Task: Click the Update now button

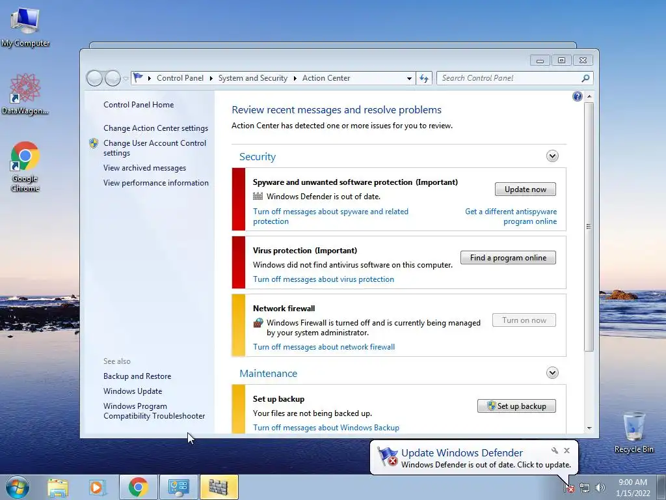Action: [x=526, y=189]
